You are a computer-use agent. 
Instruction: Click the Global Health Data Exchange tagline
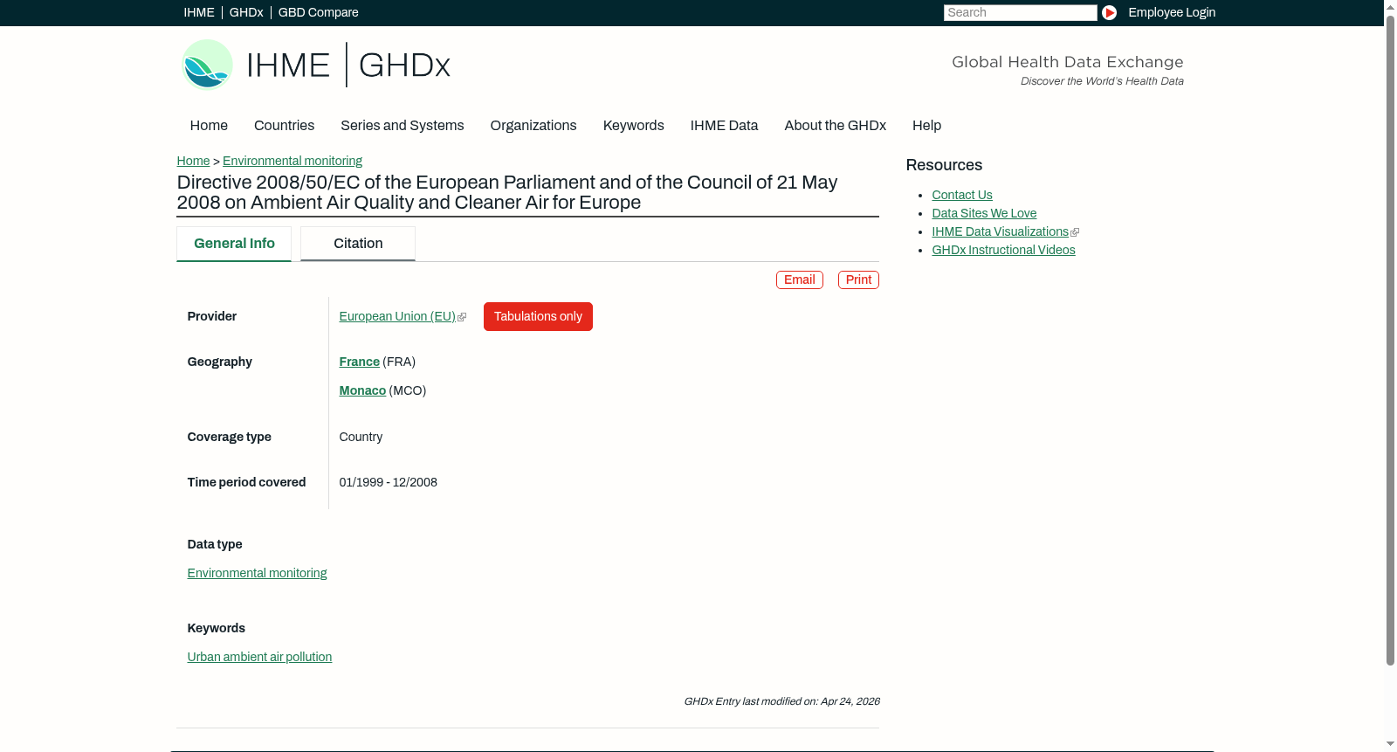1067,62
